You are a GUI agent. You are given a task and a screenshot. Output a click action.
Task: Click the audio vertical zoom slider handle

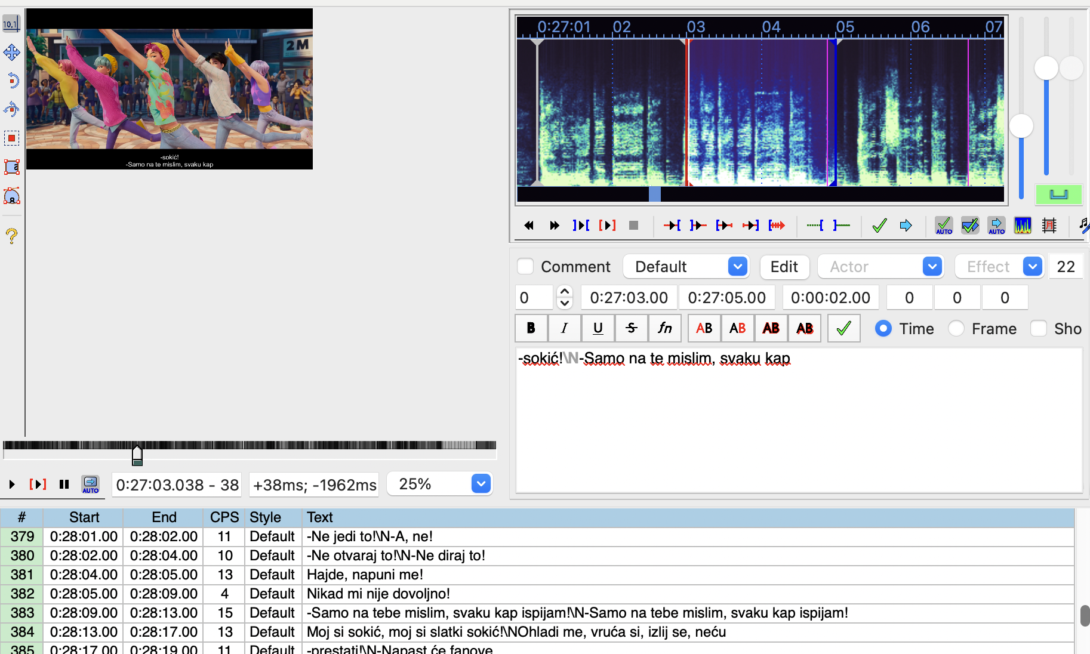click(x=1046, y=68)
